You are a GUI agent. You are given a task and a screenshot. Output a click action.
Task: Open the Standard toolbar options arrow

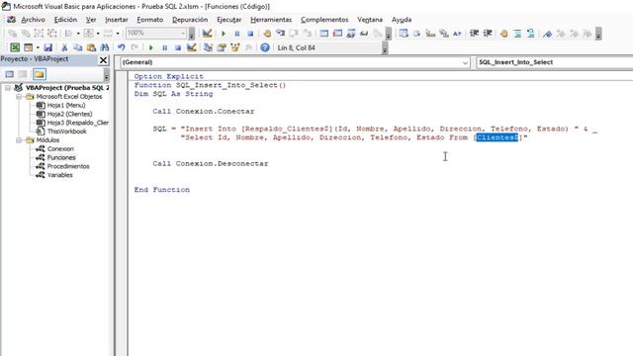385,48
